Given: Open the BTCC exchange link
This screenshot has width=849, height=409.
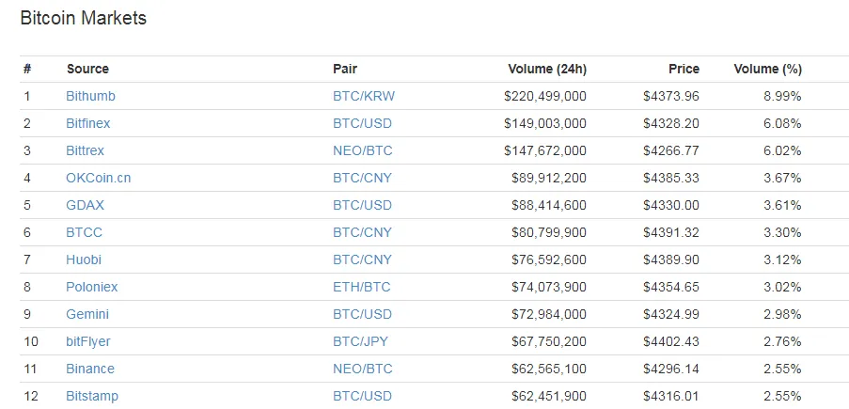Looking at the screenshot, I should coord(84,232).
